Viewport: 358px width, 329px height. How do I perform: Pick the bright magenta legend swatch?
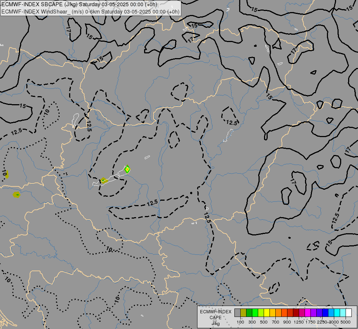coord(308,313)
